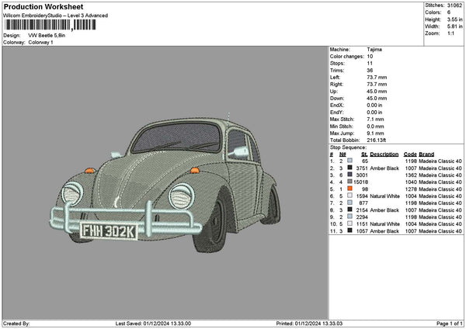Click the orange color swatch in stop 5

[349, 189]
